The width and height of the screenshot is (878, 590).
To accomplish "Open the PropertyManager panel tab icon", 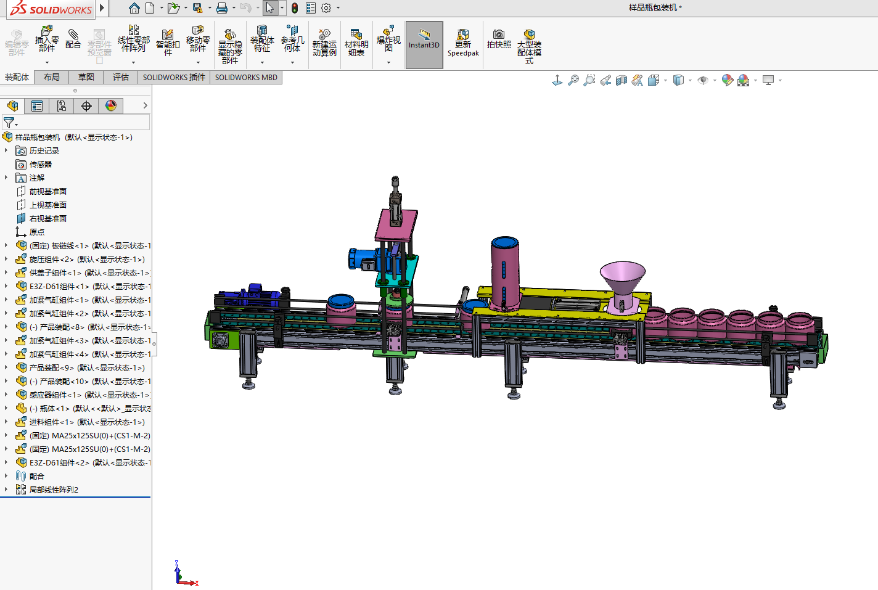I will [37, 106].
